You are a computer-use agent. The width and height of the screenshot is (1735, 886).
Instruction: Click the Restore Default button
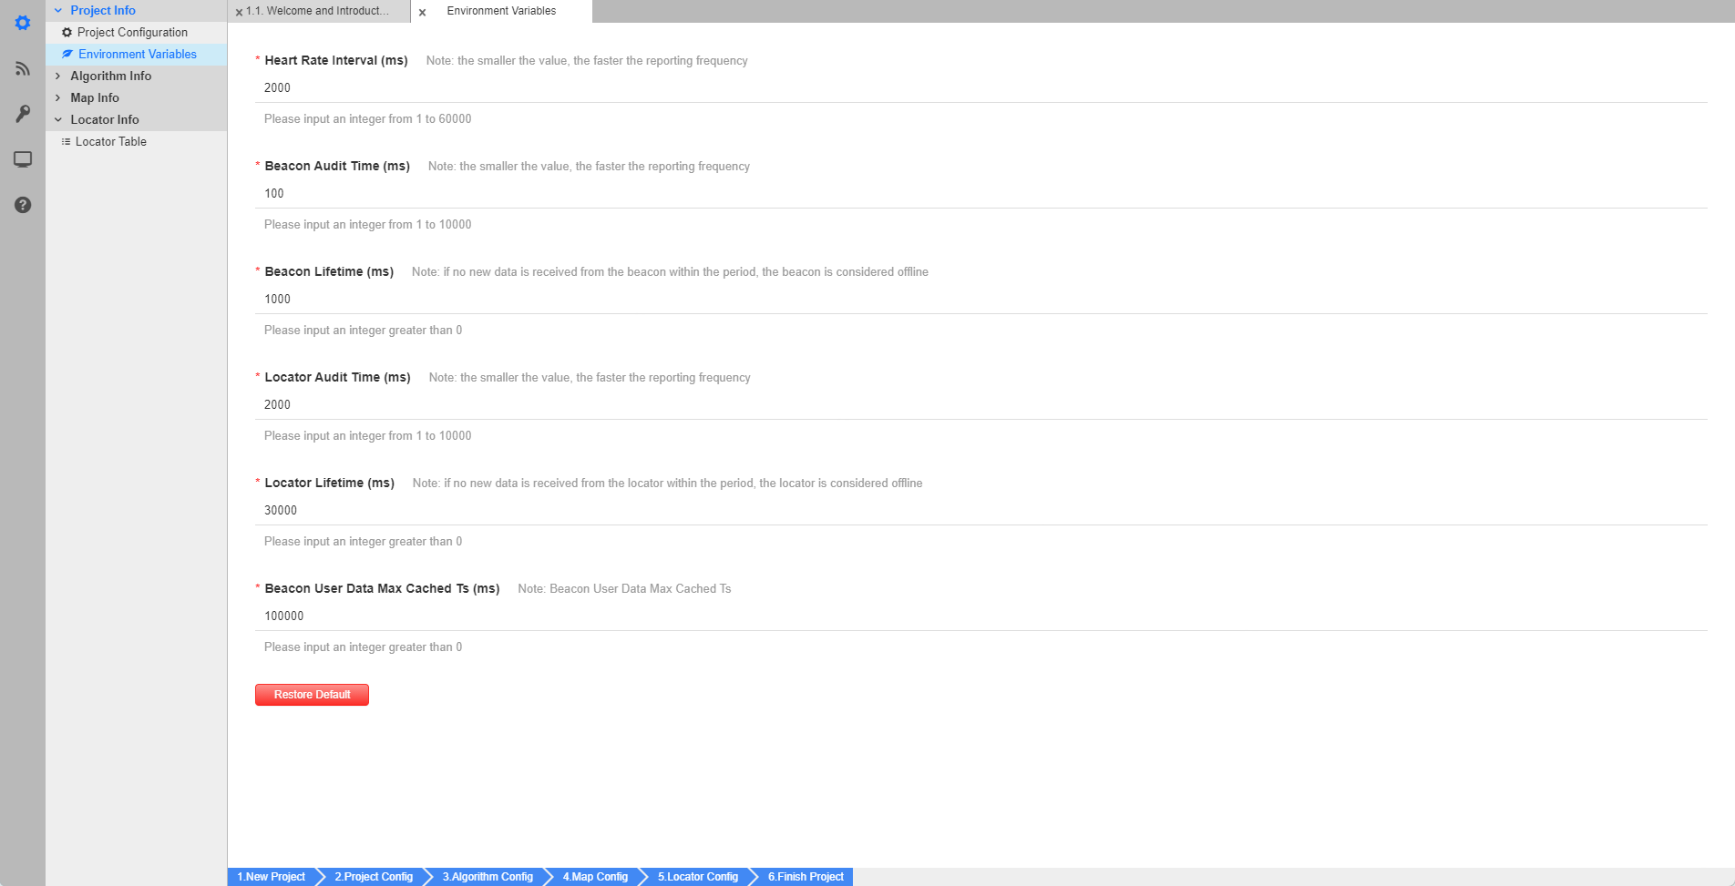[x=312, y=694]
